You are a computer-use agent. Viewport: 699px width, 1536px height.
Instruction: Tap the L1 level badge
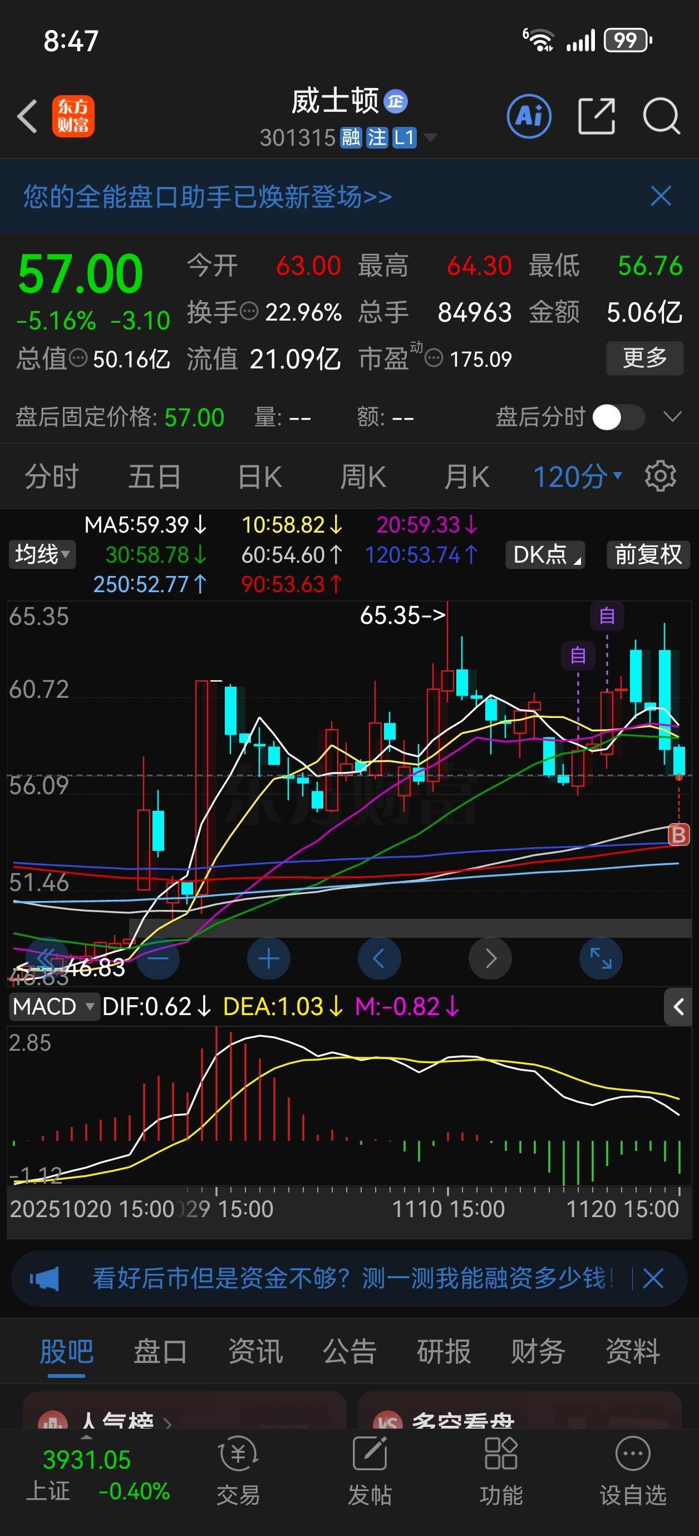coord(405,138)
